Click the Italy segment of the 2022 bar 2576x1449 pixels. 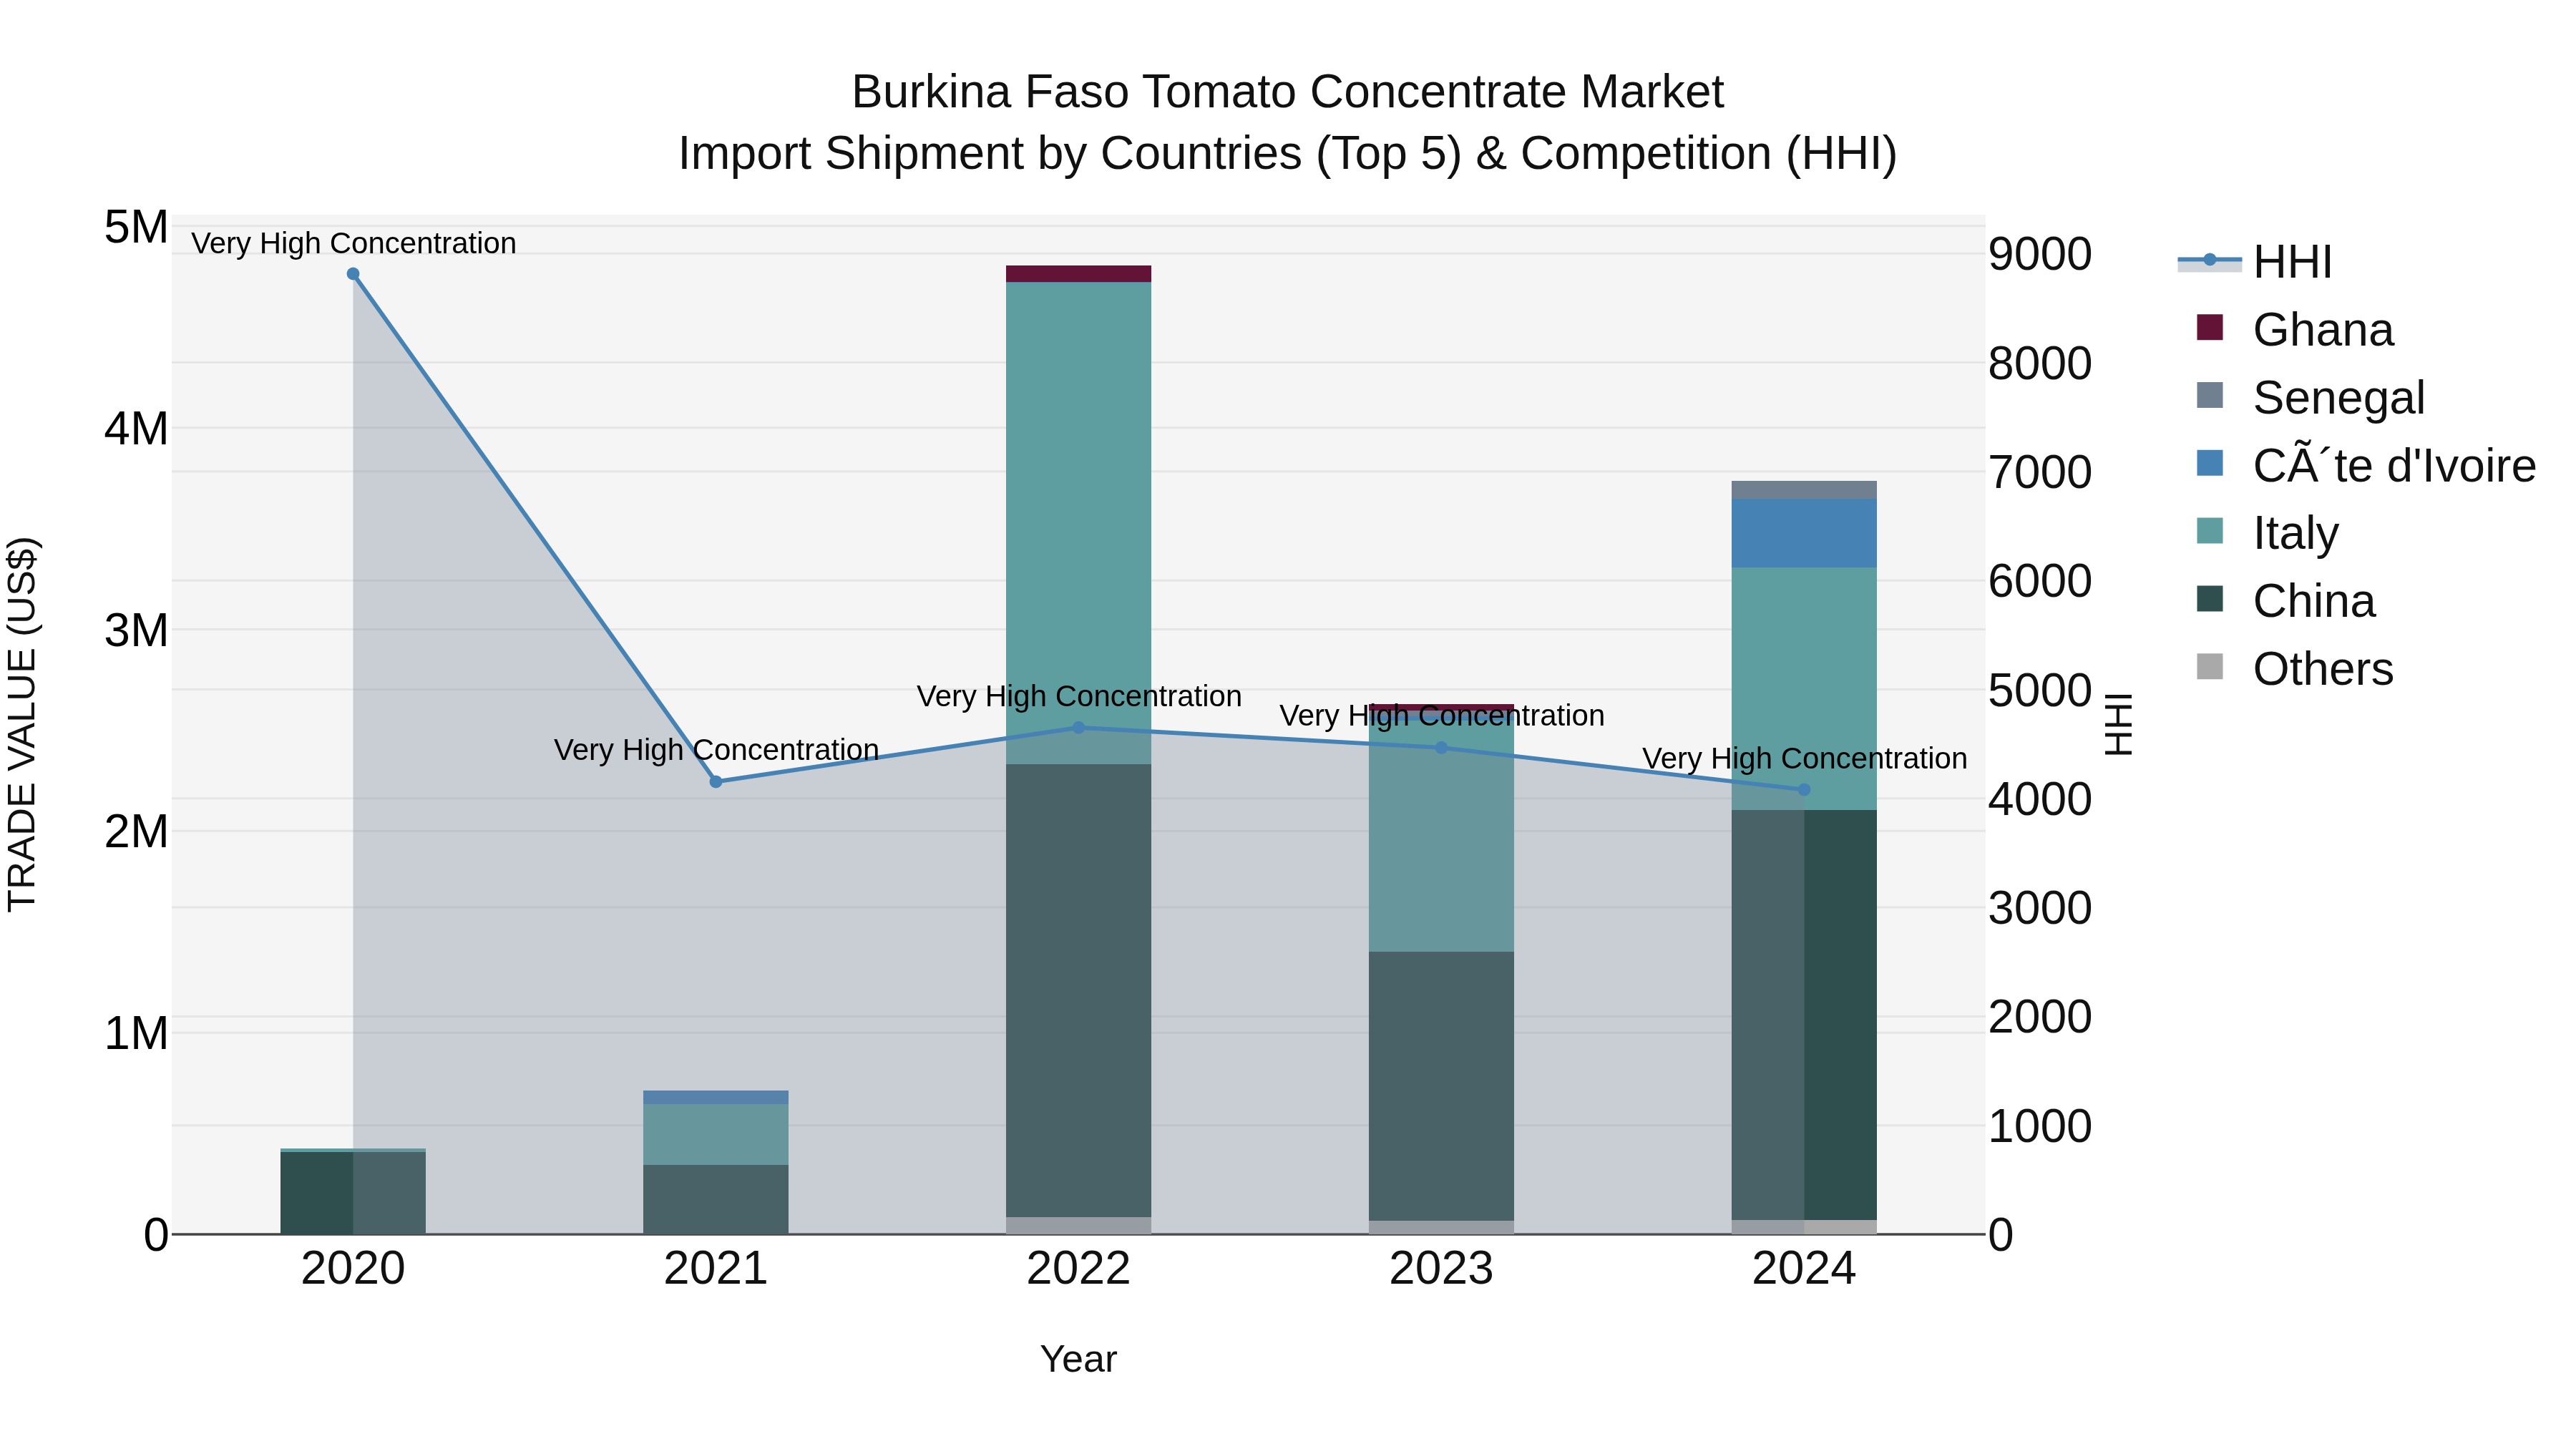point(1078,523)
